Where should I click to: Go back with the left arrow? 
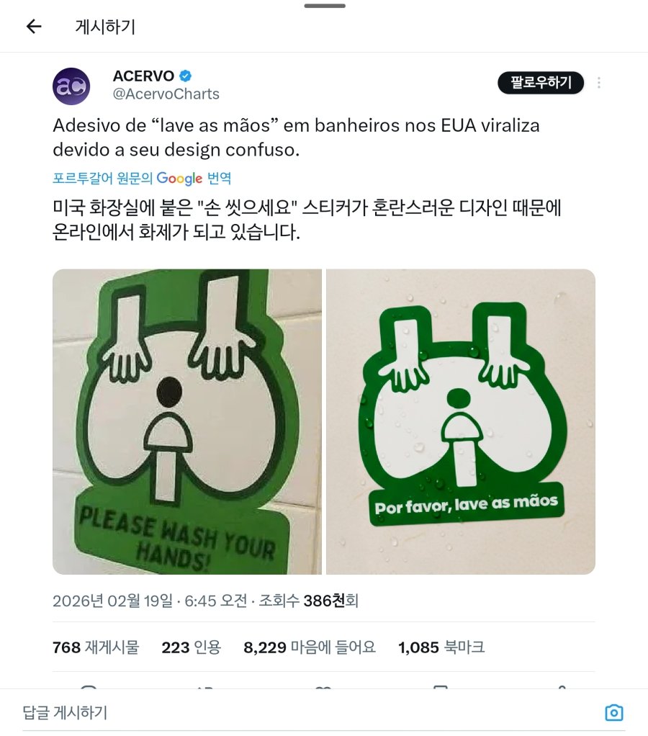tap(34, 26)
